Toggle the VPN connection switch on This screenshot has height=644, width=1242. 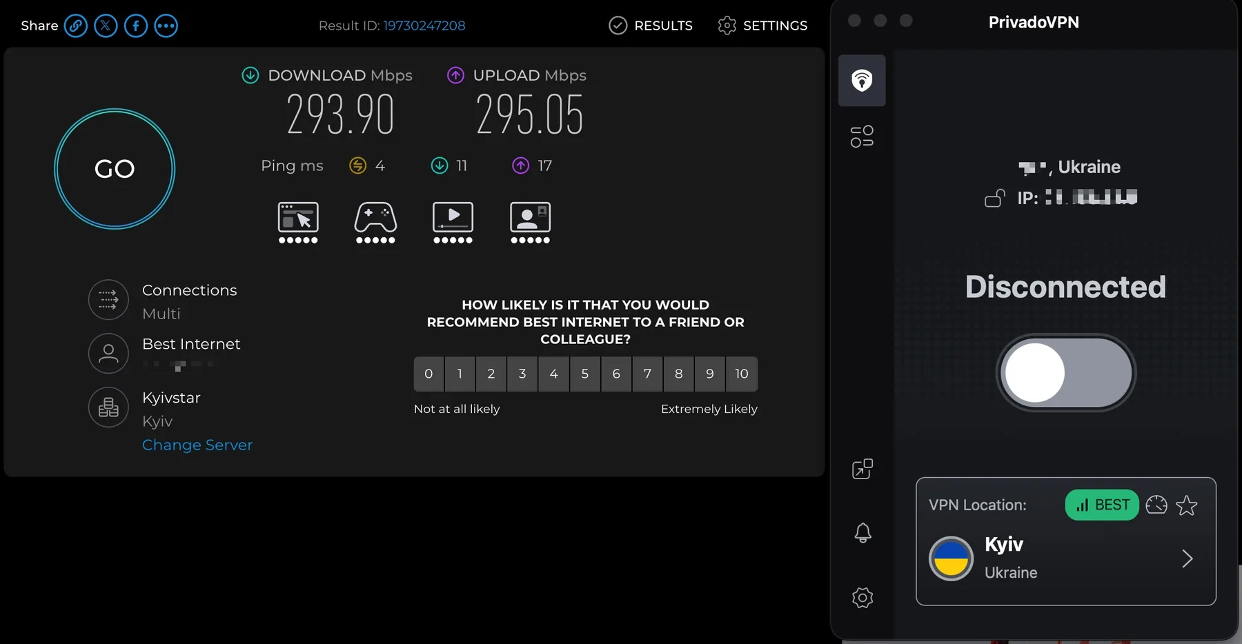[1066, 373]
